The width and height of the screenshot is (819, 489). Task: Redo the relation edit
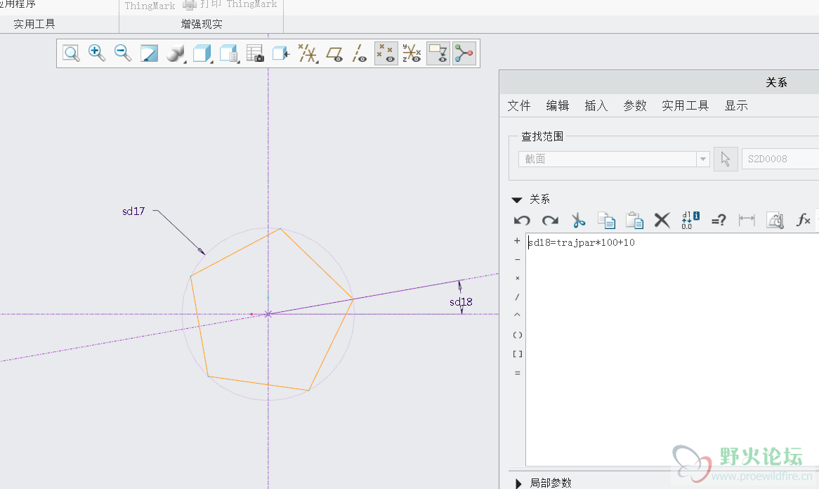(550, 221)
